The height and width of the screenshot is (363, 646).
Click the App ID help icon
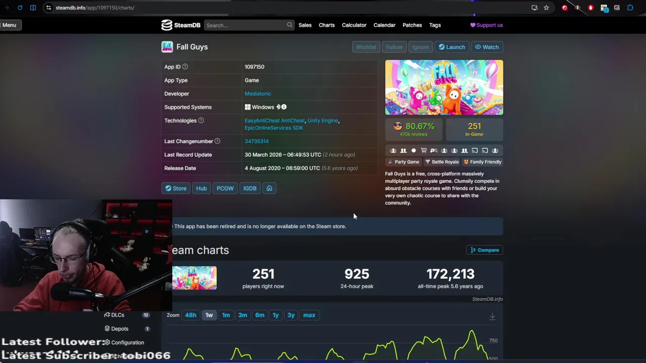185,67
